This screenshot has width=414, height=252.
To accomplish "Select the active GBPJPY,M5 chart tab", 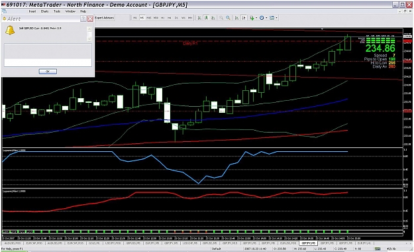I will (309, 243).
